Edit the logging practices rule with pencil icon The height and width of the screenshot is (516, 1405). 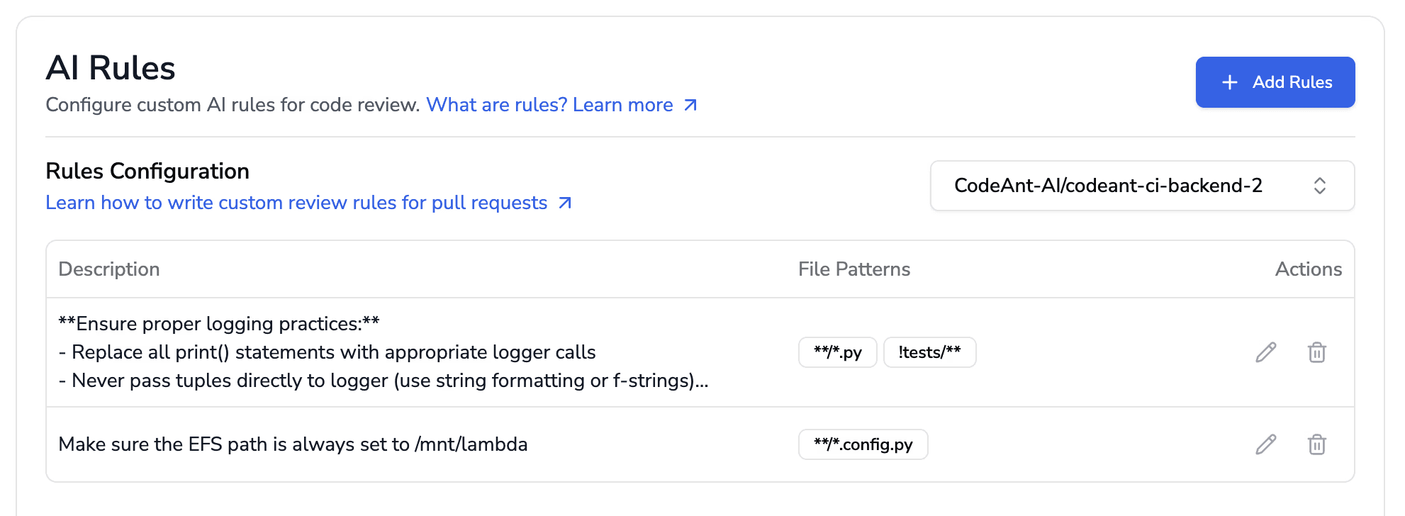click(1265, 352)
